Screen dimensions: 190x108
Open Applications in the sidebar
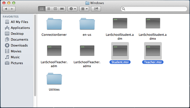pos(17,28)
